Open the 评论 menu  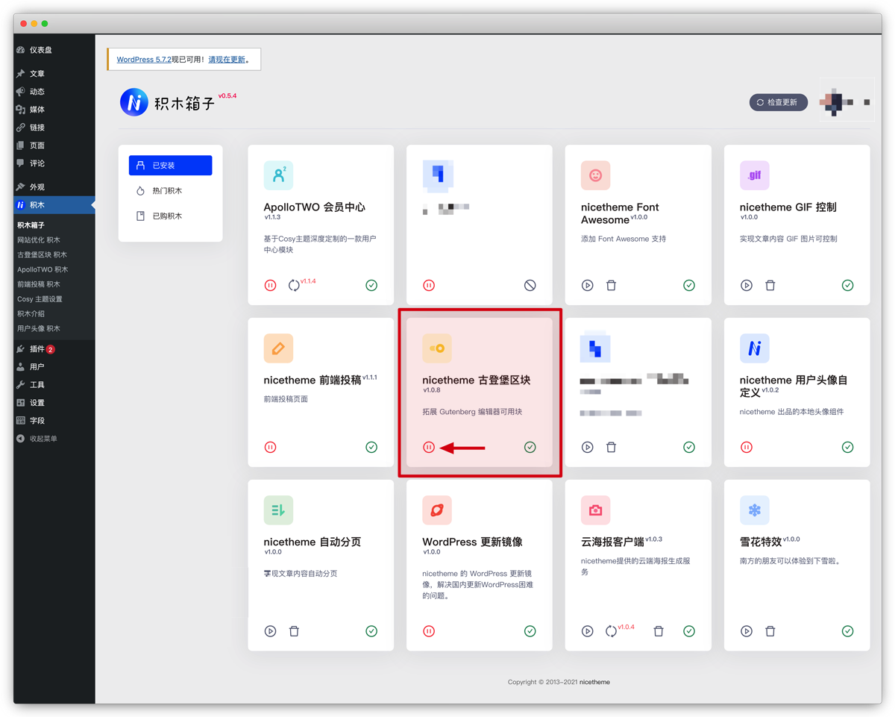click(54, 163)
